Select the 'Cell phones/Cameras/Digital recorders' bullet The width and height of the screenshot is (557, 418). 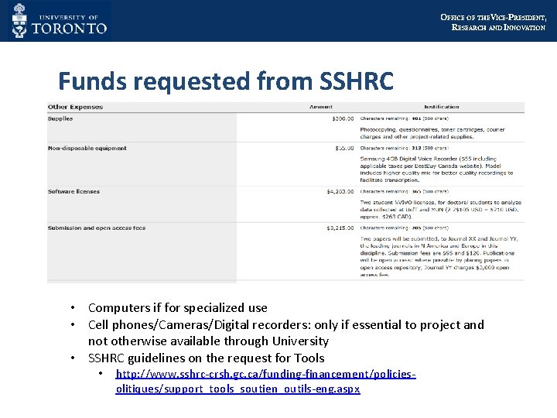coord(286,333)
